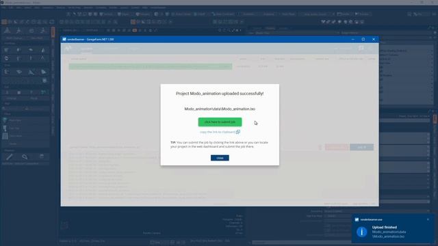Click the greyed blue button in renderBeamer's lower right
The width and height of the screenshot is (438, 246).
361,147
